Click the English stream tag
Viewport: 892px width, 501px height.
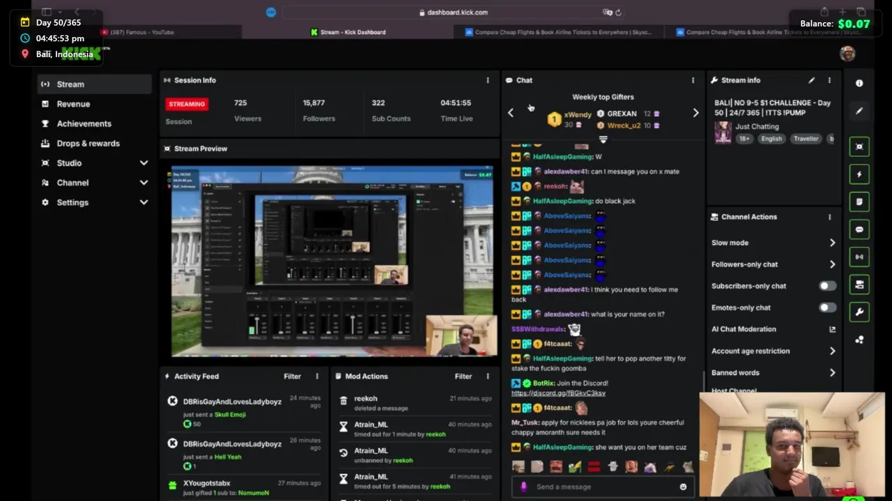tap(771, 138)
